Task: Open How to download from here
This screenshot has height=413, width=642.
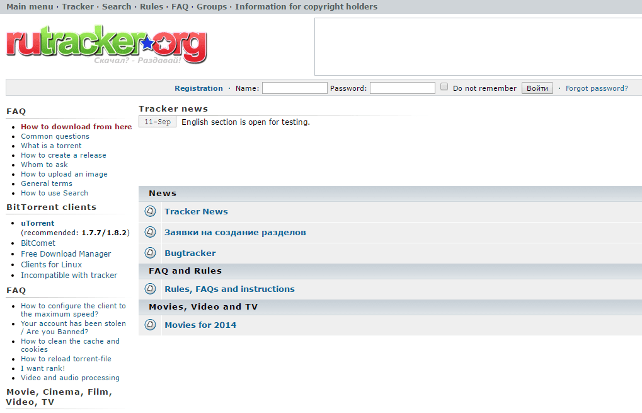Action: [76, 127]
